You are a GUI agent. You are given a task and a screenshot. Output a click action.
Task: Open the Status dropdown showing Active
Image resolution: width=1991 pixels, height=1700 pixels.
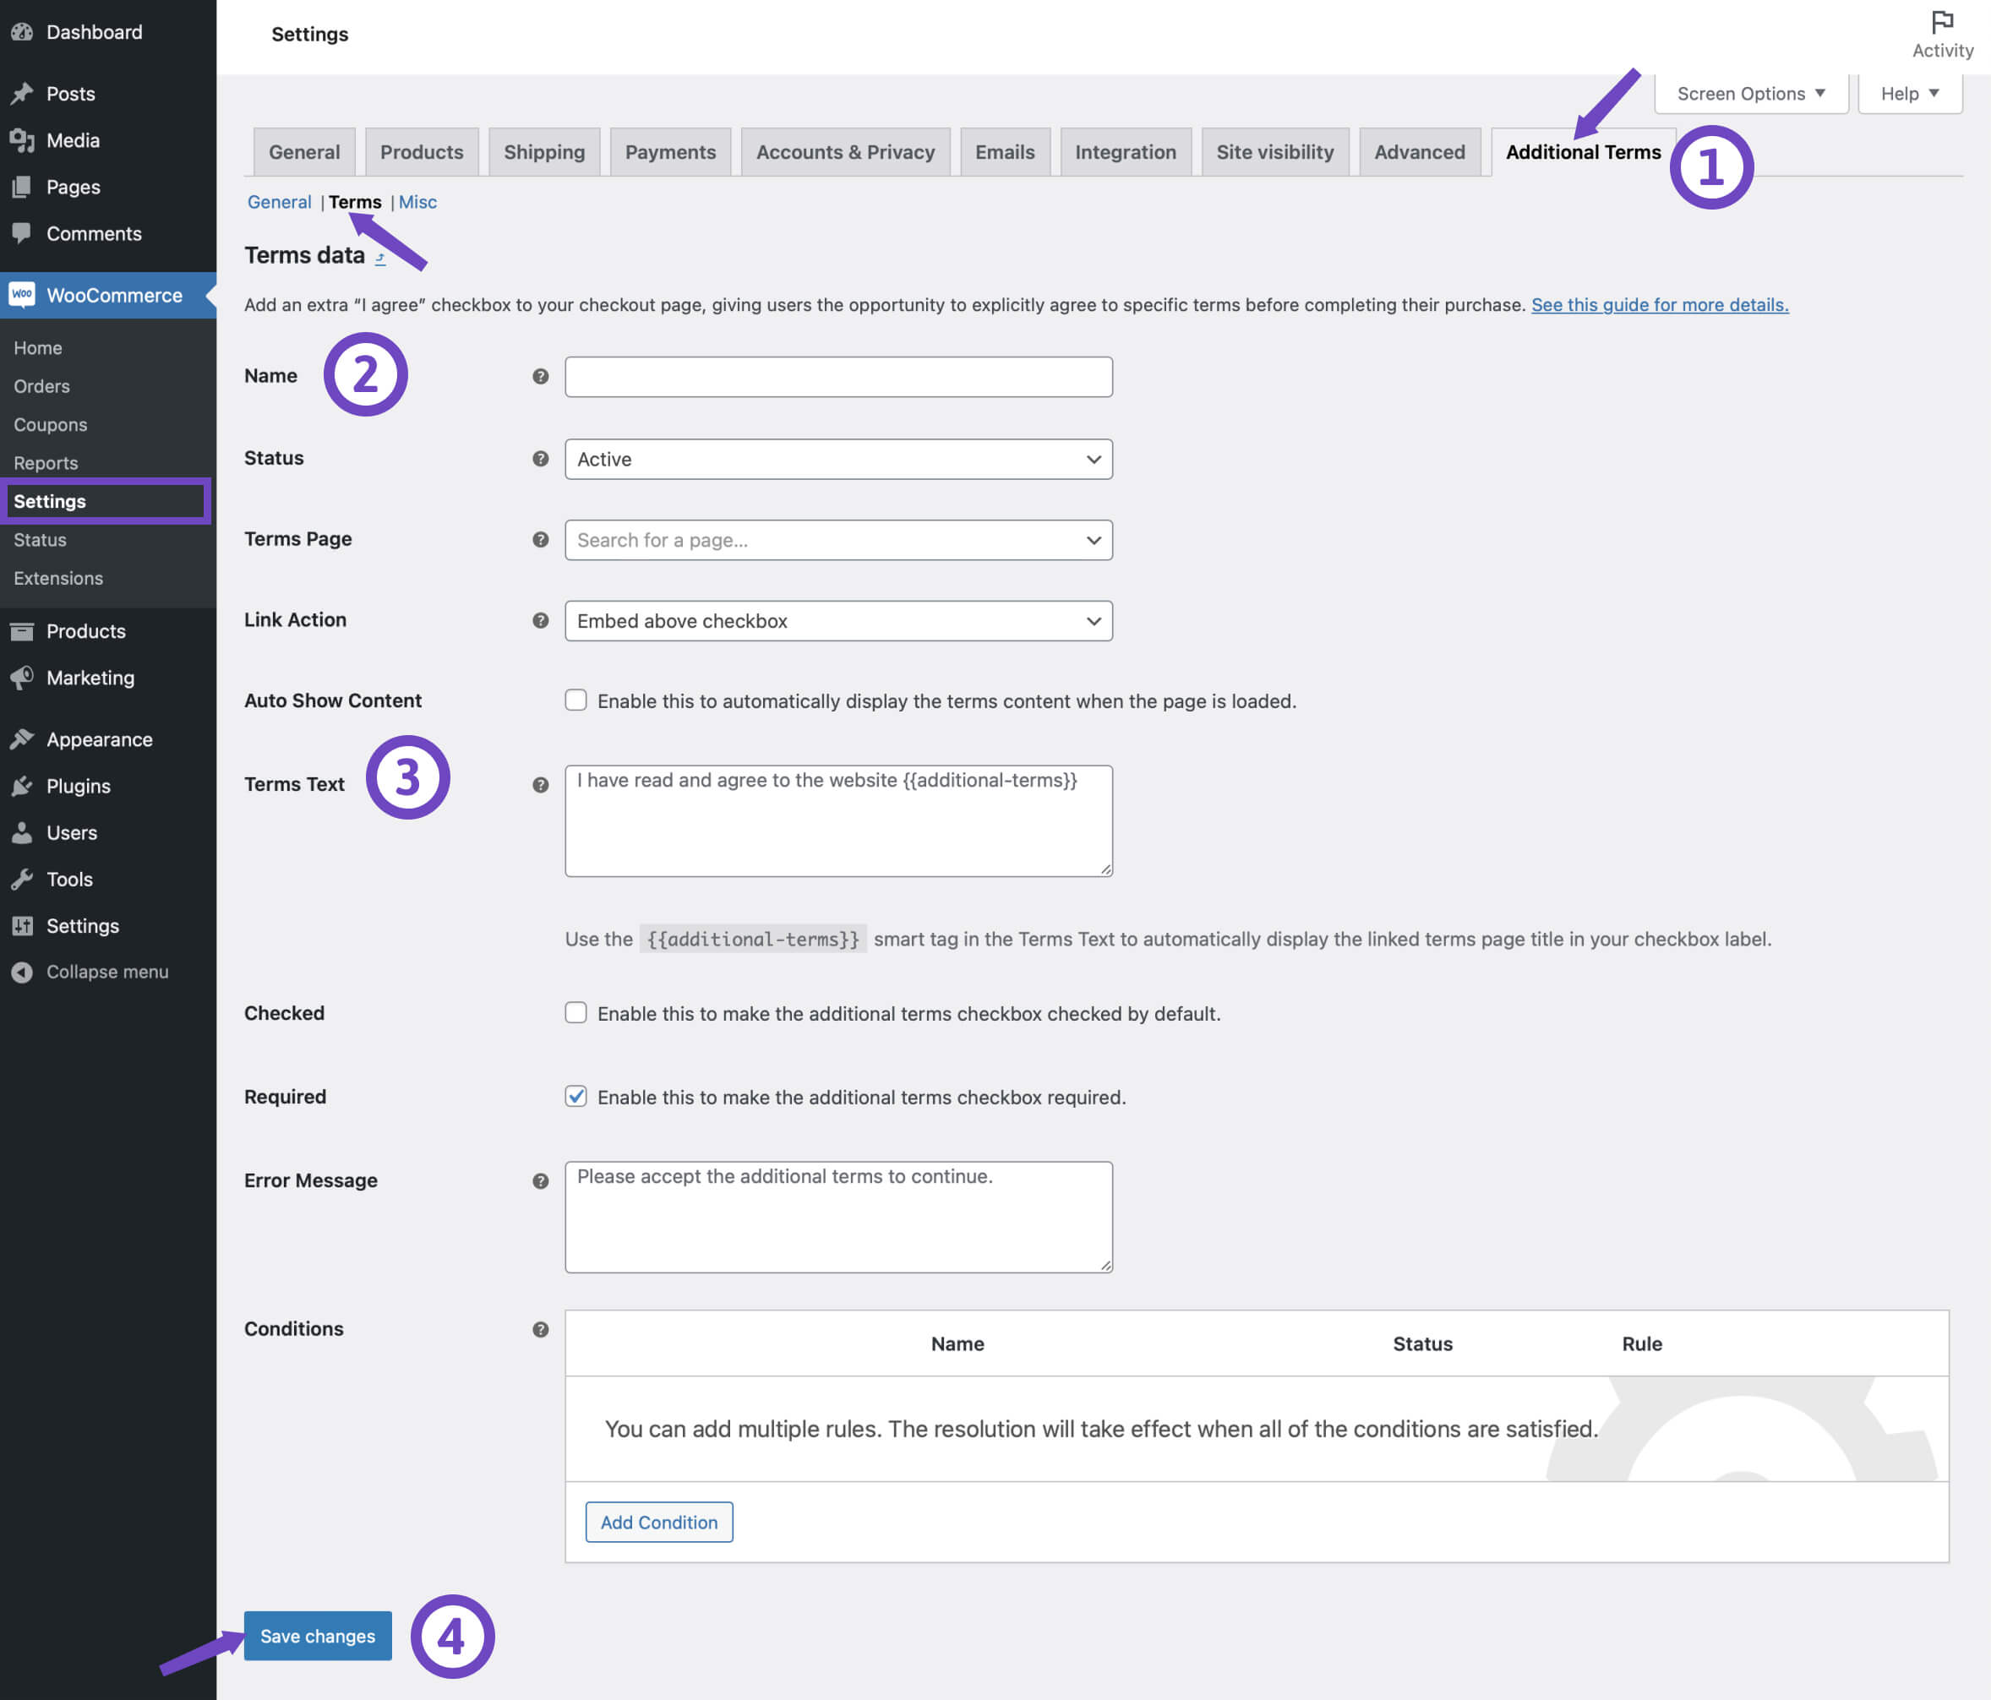click(837, 460)
